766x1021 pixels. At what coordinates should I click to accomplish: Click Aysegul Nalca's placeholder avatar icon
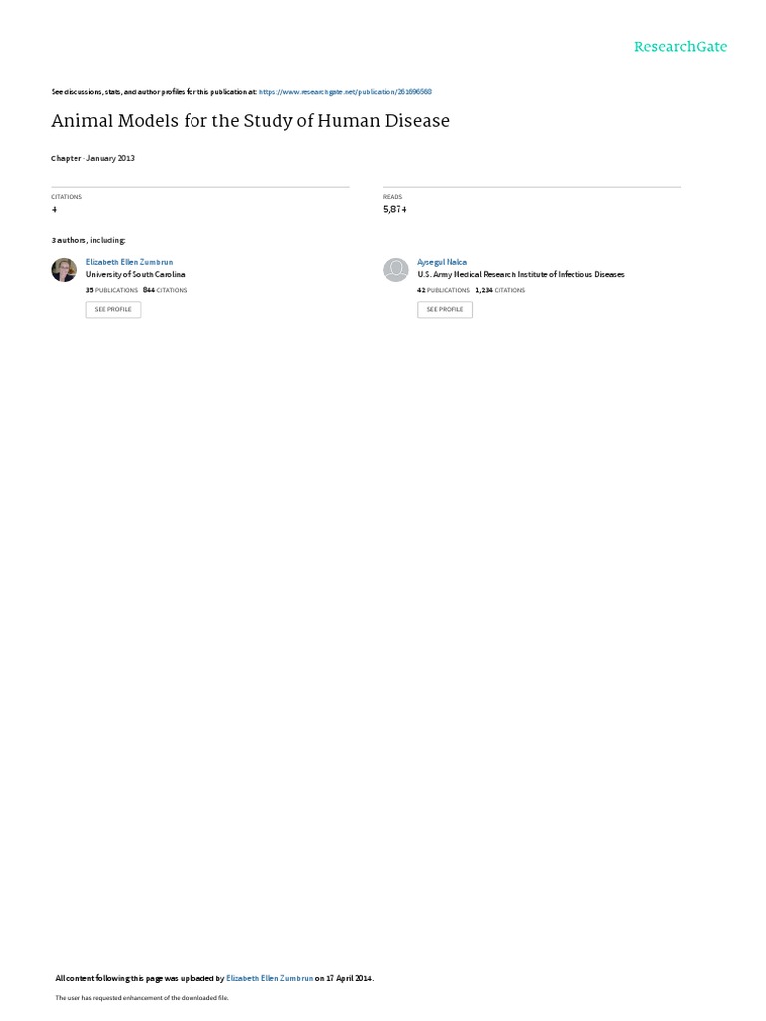pos(395,269)
